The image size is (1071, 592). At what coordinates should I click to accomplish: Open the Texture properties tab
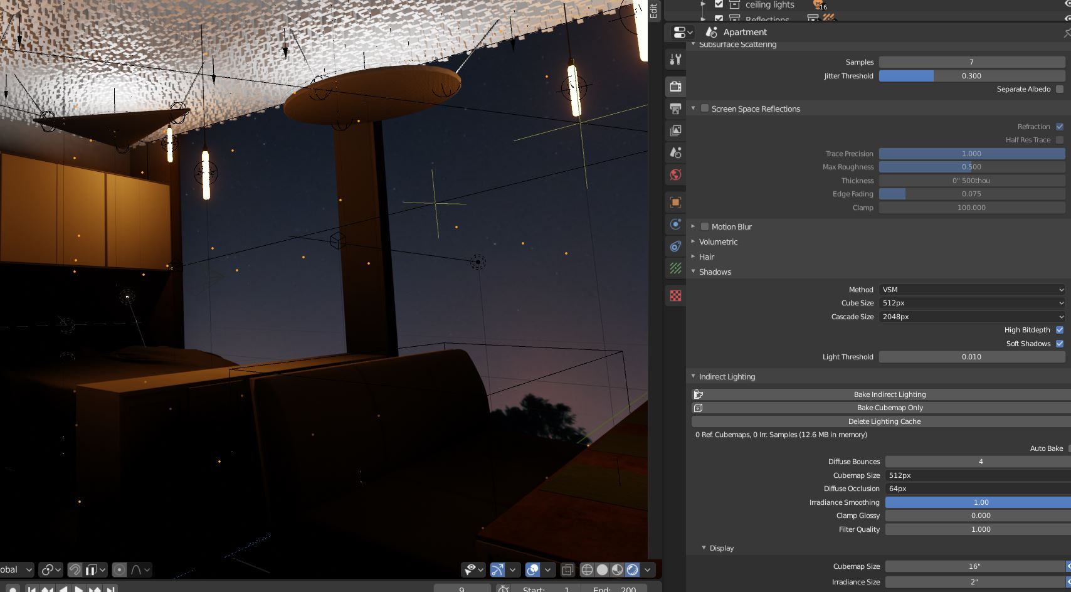pyautogui.click(x=675, y=295)
